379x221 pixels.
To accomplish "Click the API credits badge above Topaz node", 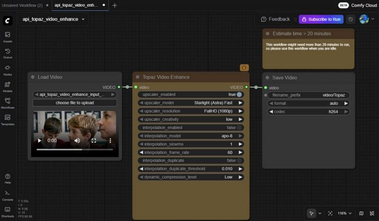I will [244, 68].
